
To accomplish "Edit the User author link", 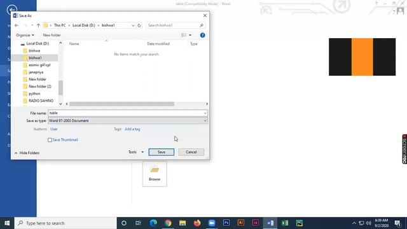I will (x=53, y=129).
